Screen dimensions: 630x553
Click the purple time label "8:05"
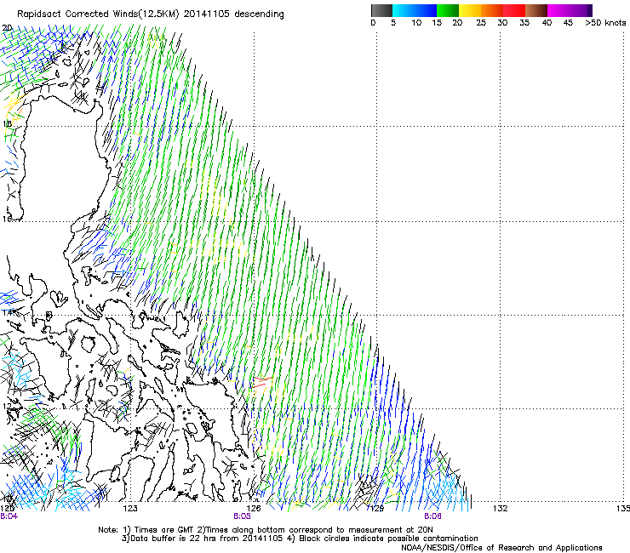(x=242, y=516)
